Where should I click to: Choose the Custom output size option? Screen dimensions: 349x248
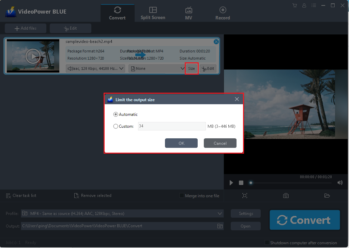tap(116, 126)
